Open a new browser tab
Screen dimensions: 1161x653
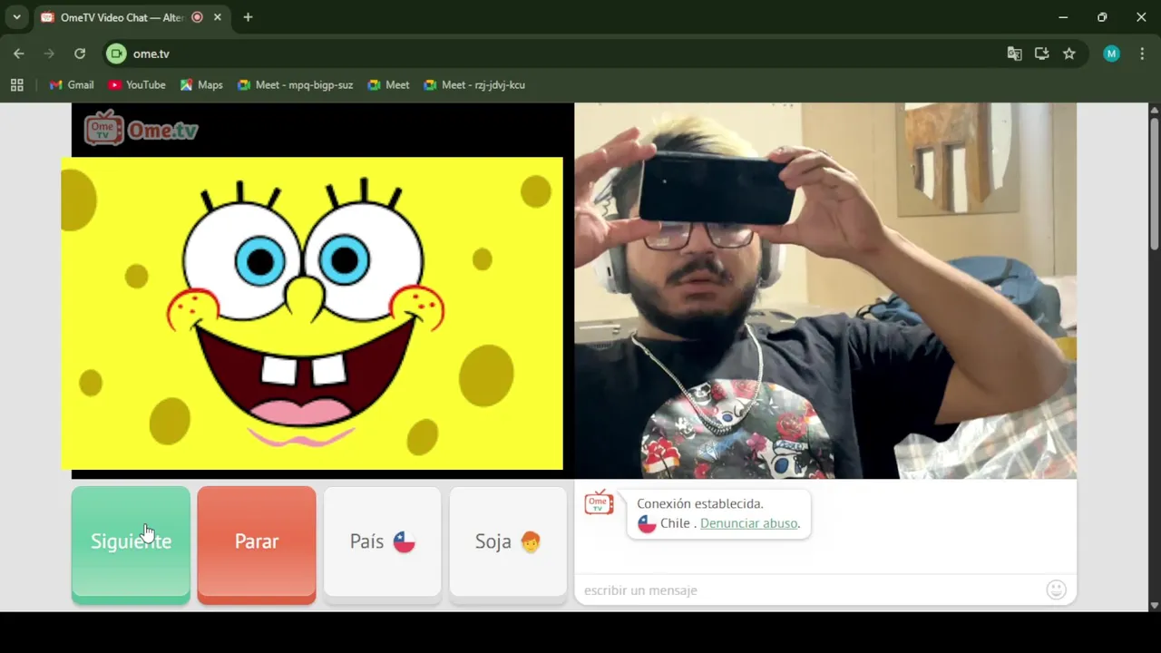(248, 17)
